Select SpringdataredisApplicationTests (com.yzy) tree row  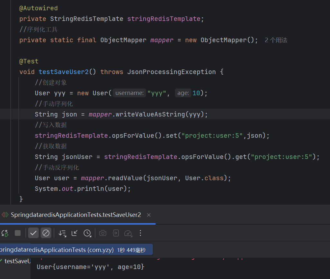pyautogui.click(x=76, y=250)
